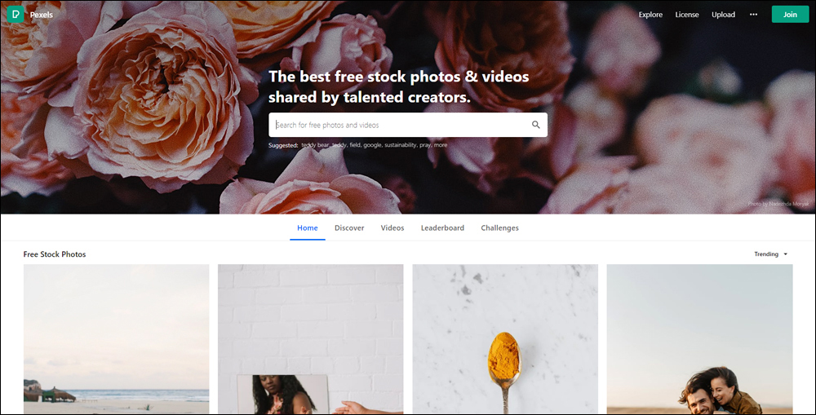816x415 pixels.
Task: Open the Explore menu
Action: pos(650,15)
